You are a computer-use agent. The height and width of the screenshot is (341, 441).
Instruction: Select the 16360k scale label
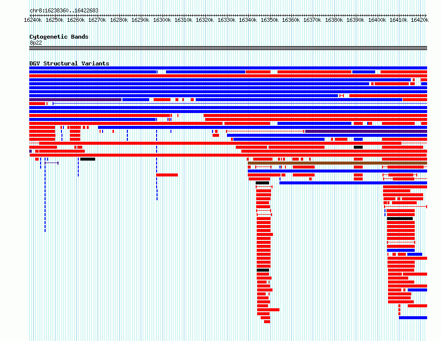(x=291, y=20)
